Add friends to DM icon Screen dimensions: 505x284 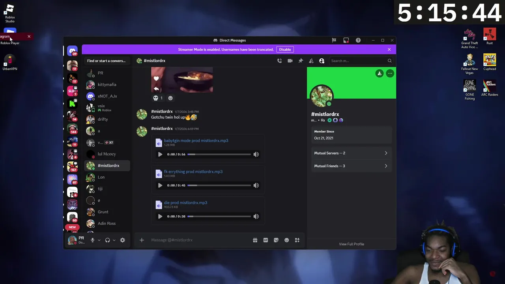click(x=311, y=61)
